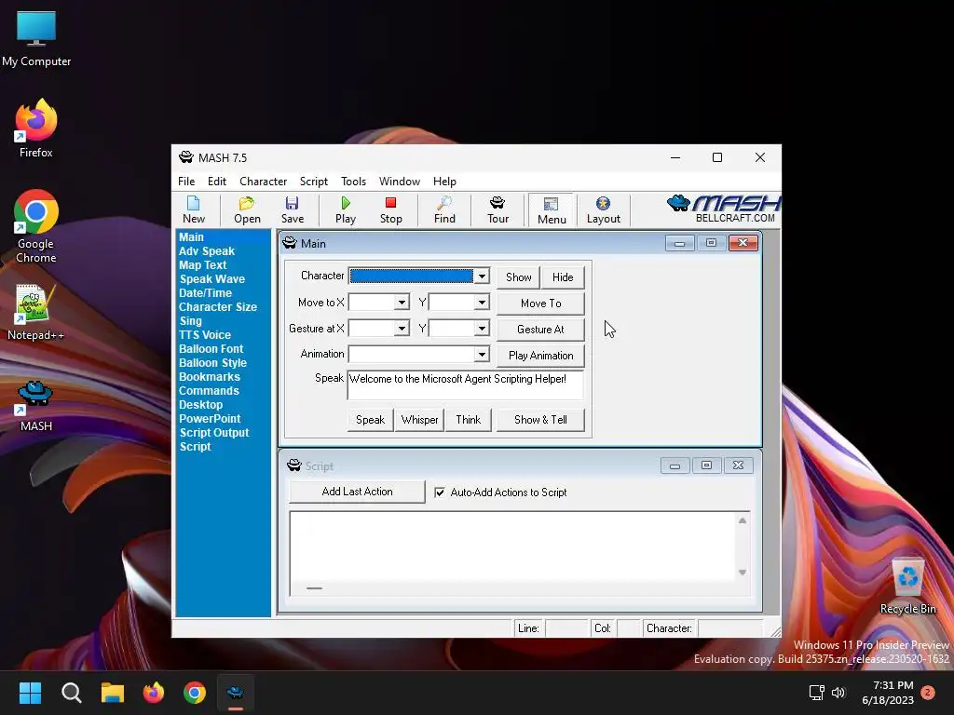Click the Chrome taskbar icon
This screenshot has height=715, width=954.
click(x=195, y=693)
